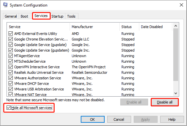187x126 pixels.
Task: Open the Tools tab
Action: [x=71, y=16]
